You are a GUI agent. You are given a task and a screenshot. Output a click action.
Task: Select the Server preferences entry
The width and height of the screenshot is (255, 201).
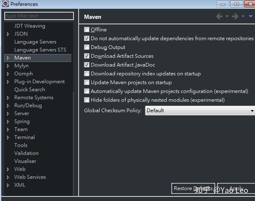(21, 113)
